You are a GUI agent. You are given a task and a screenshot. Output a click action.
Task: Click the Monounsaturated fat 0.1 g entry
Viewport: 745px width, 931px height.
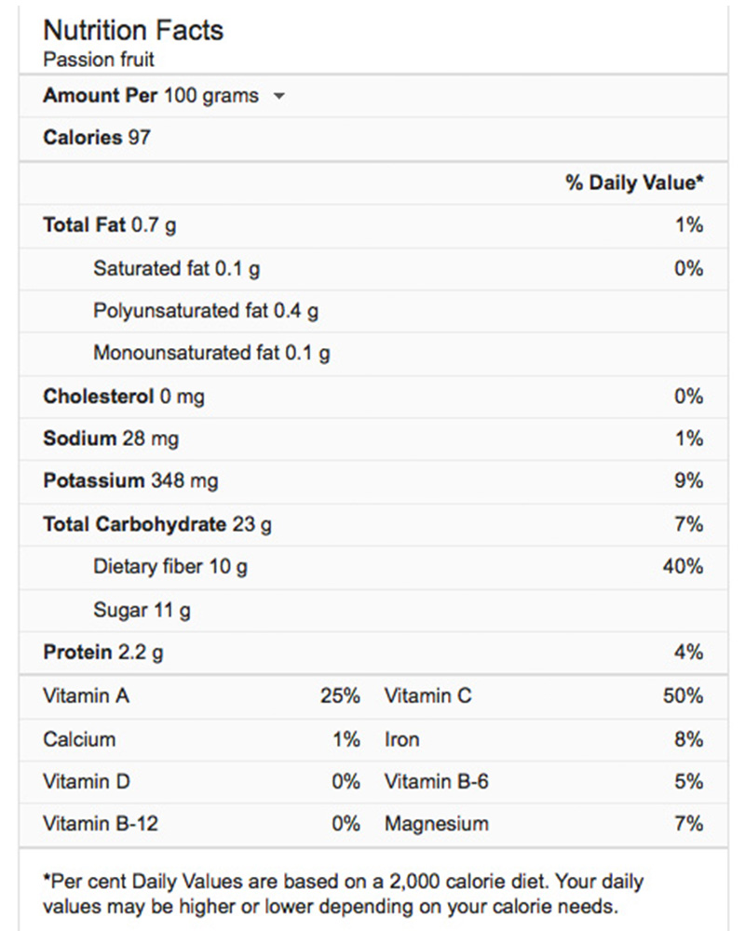[211, 354]
